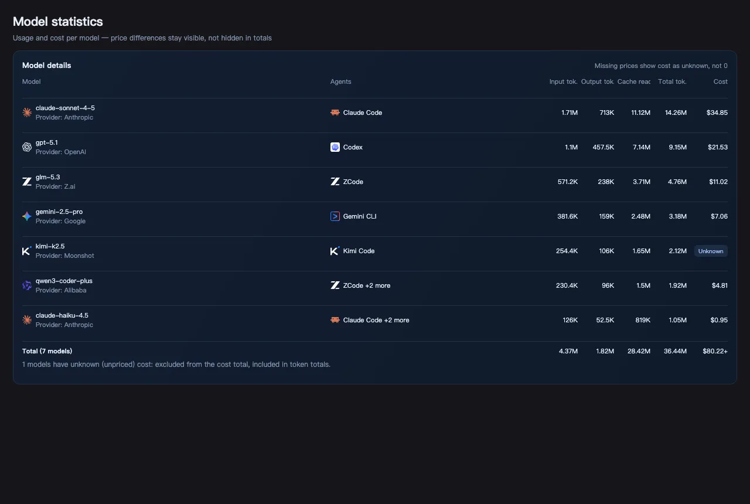Click the Provider: Moonshot label
This screenshot has height=504, width=750.
(x=65, y=256)
